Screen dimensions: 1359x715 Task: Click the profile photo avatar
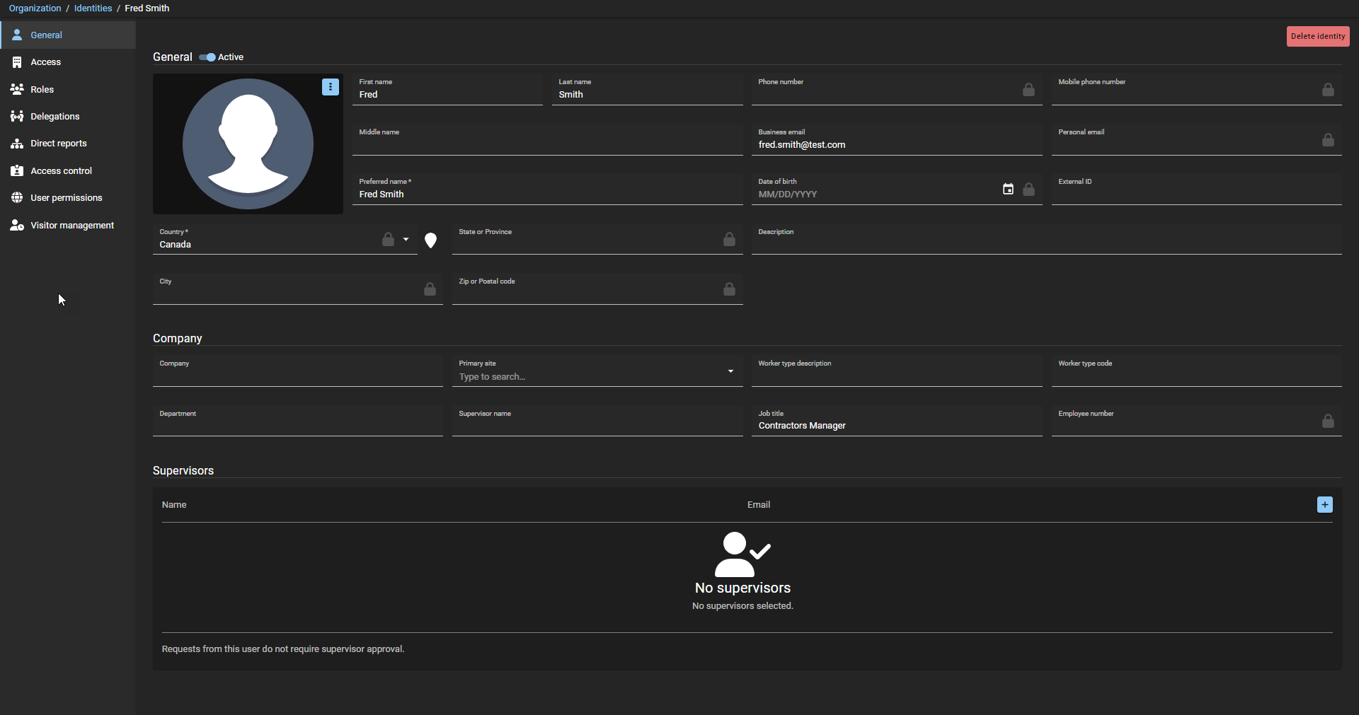coord(248,144)
